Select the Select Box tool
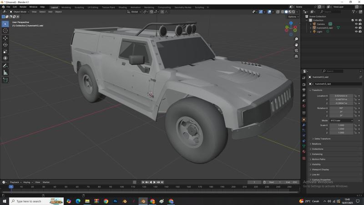 click(5, 24)
